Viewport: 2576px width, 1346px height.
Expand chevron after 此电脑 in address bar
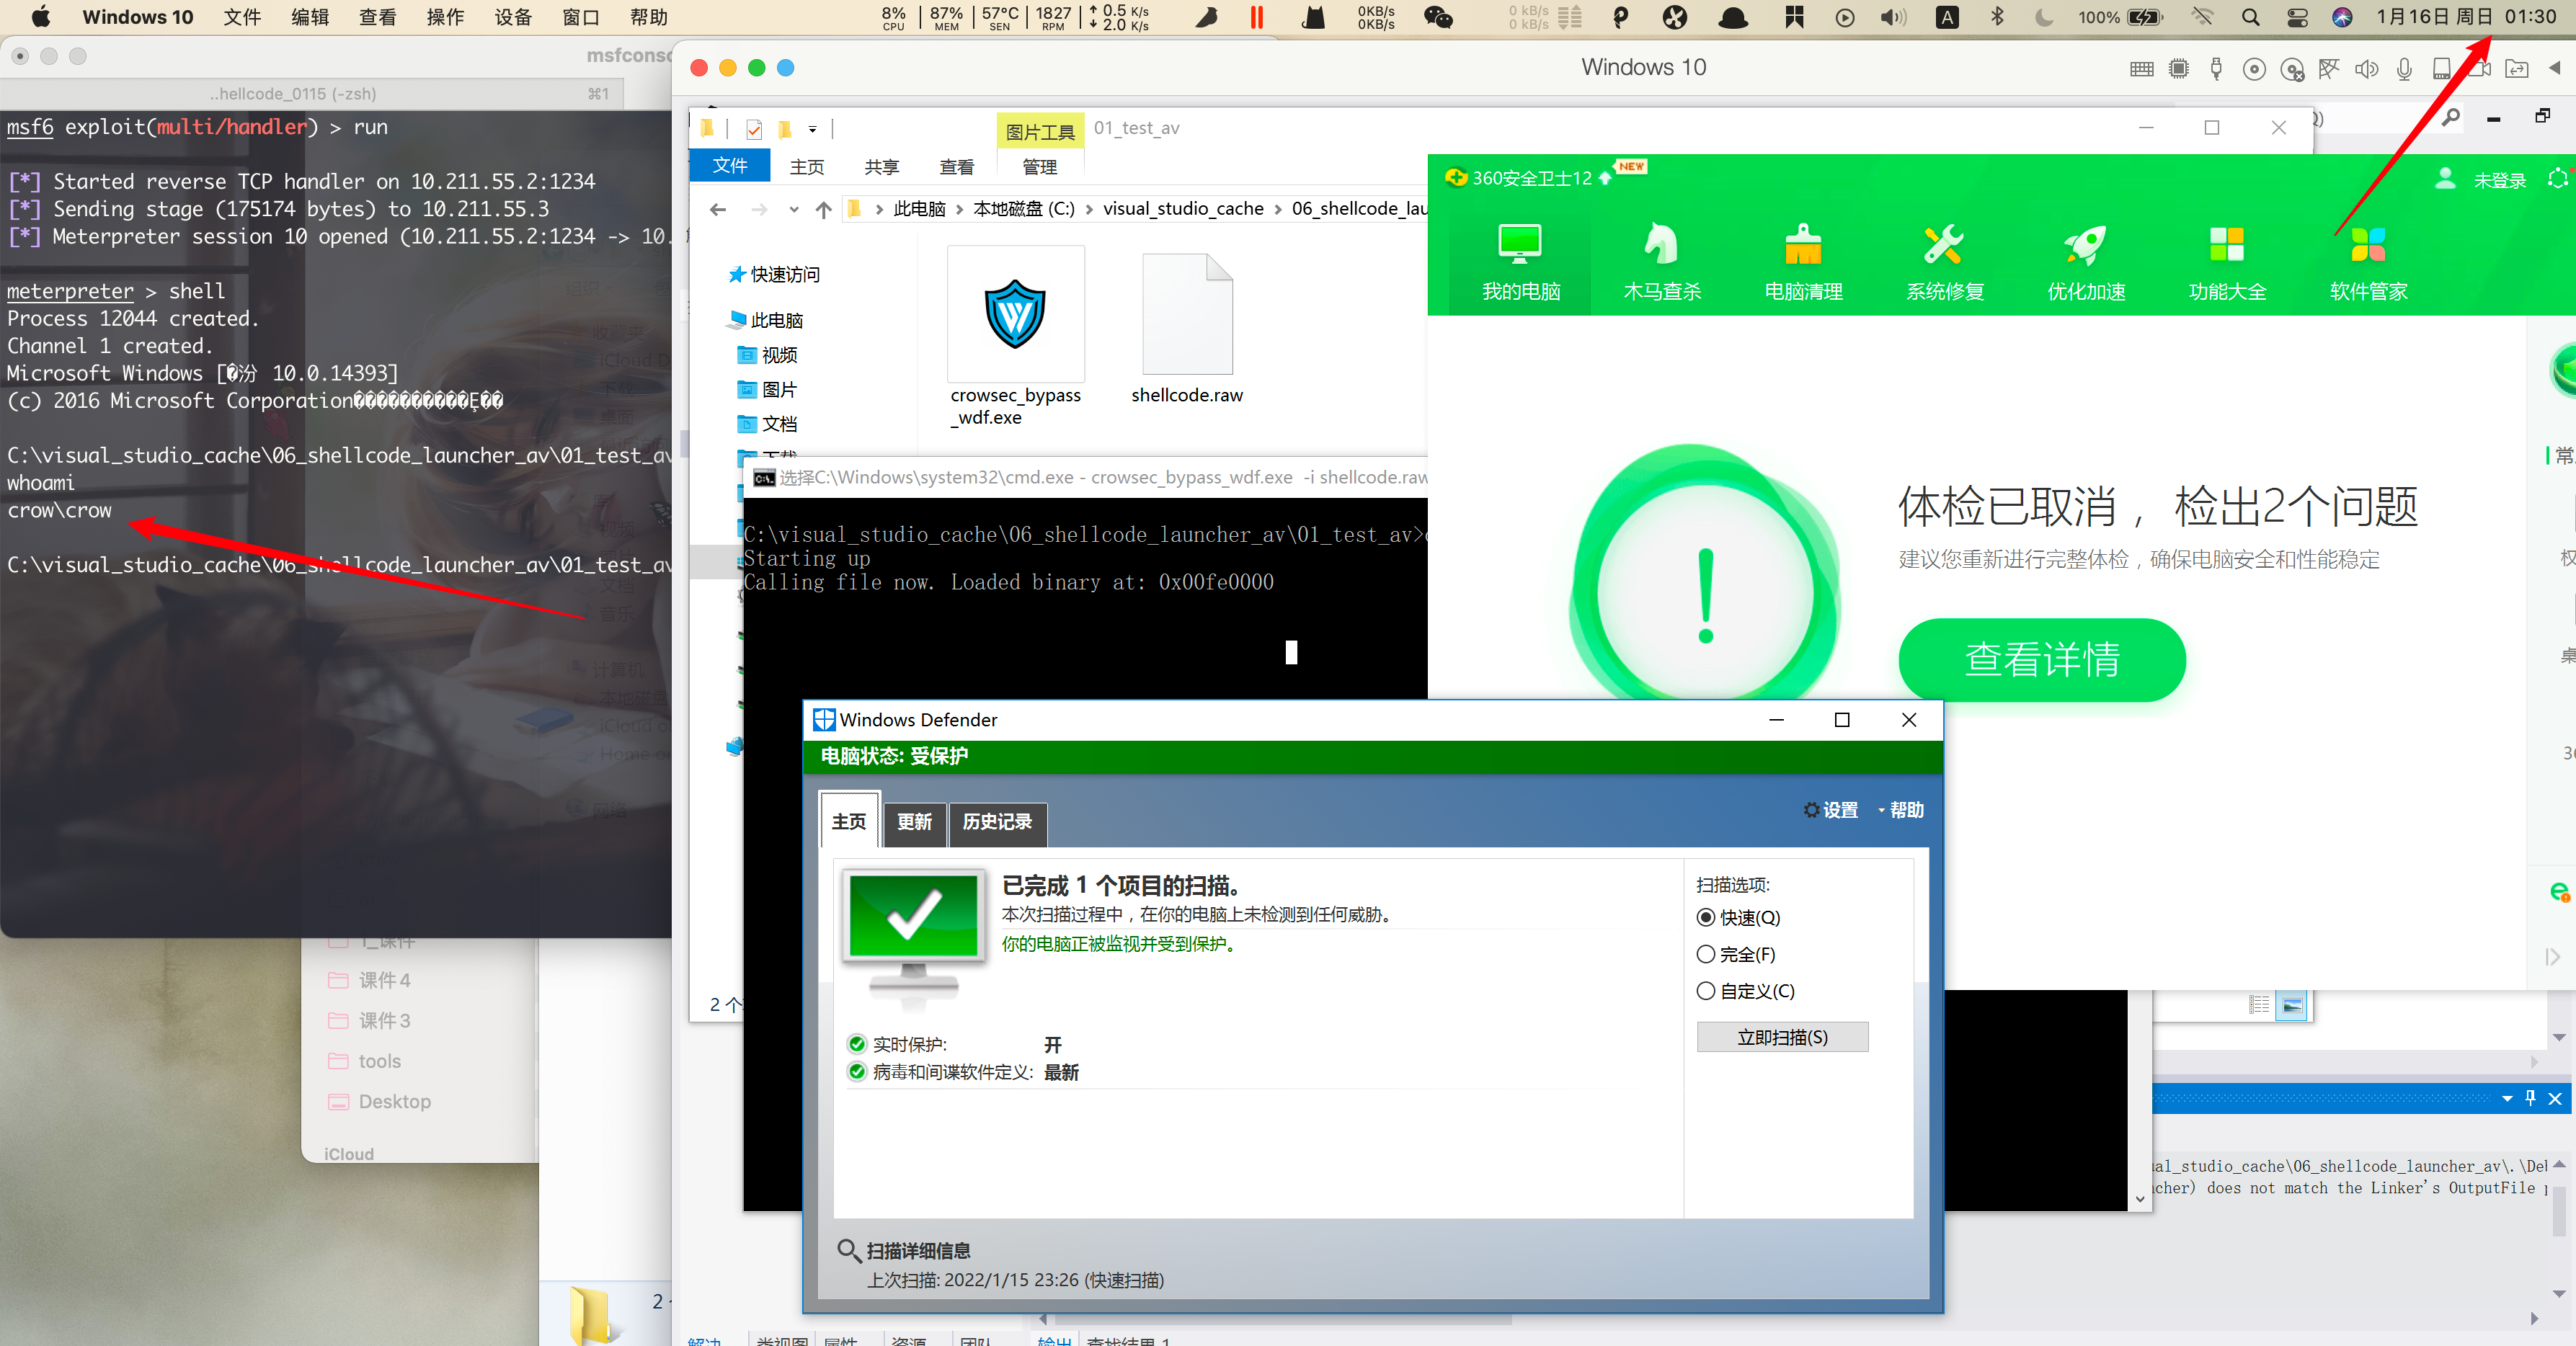[x=960, y=209]
